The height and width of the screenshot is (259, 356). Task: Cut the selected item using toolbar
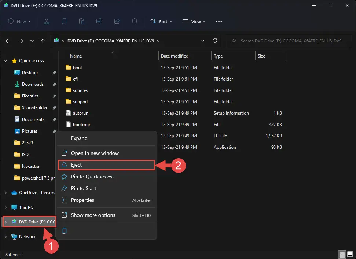[47, 21]
